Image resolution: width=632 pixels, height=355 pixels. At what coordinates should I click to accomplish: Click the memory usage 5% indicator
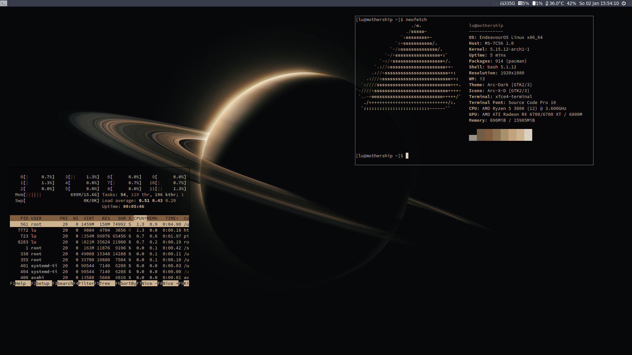point(523,3)
